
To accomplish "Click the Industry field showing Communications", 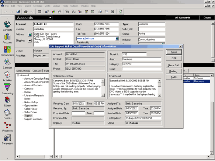I will tap(152, 39).
